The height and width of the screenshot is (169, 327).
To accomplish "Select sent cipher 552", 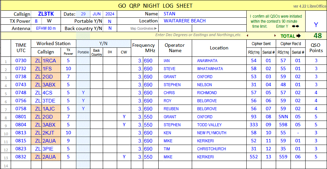I will tap(254, 157).
